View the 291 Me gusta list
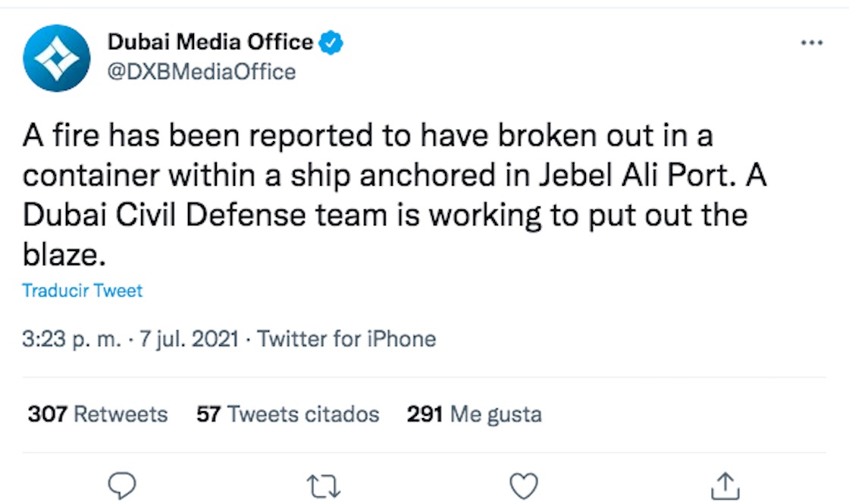849x503 pixels. 475,414
